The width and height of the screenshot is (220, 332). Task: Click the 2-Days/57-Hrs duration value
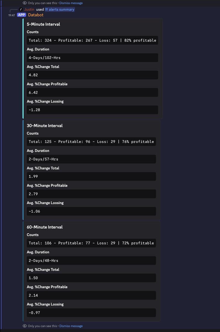point(91,159)
